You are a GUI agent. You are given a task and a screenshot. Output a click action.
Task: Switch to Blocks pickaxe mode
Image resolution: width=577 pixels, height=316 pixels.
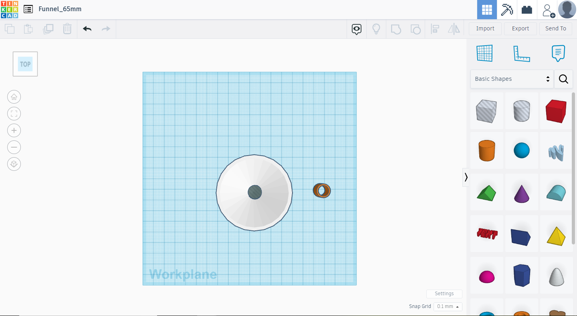pos(507,10)
